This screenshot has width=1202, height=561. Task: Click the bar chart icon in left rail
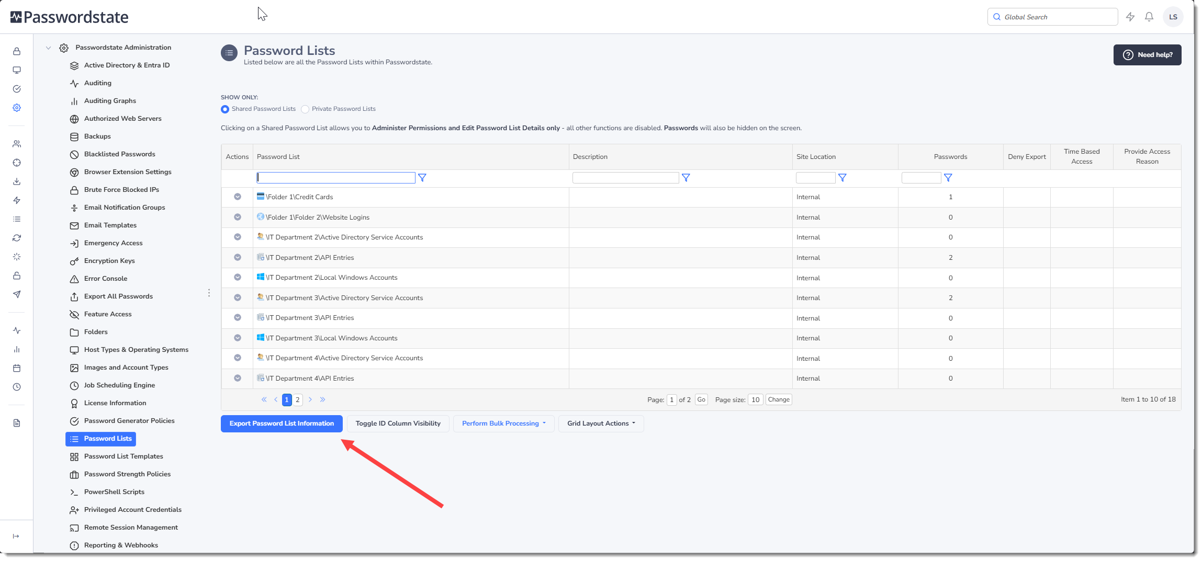tap(17, 349)
